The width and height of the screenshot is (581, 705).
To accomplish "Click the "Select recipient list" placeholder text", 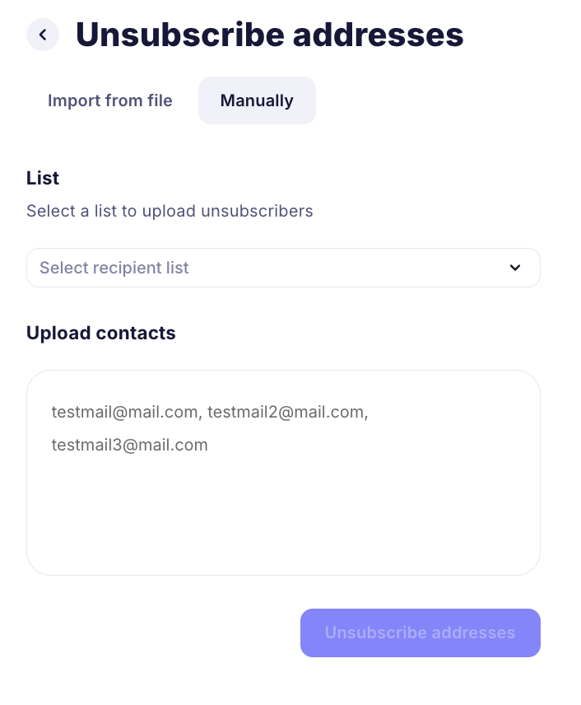I will click(114, 268).
